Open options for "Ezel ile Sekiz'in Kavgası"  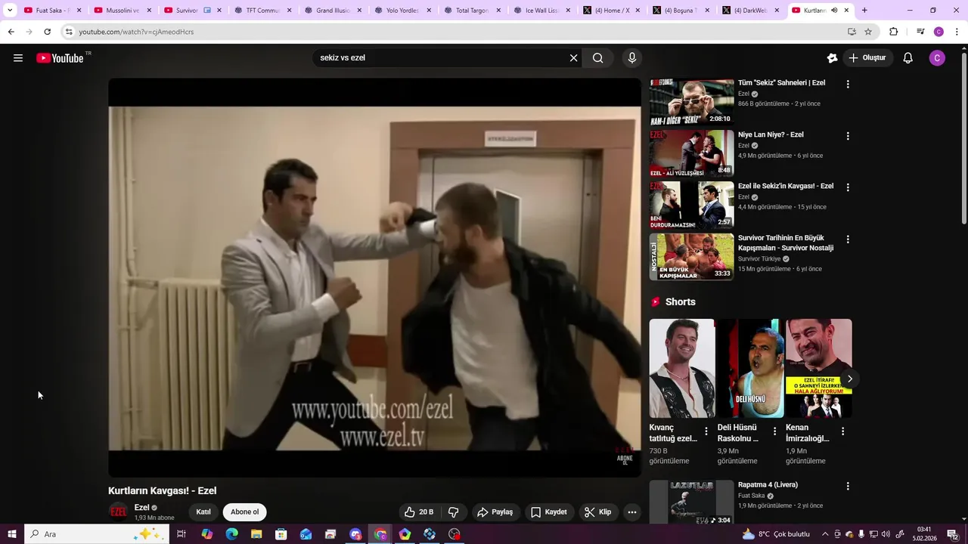coord(848,187)
